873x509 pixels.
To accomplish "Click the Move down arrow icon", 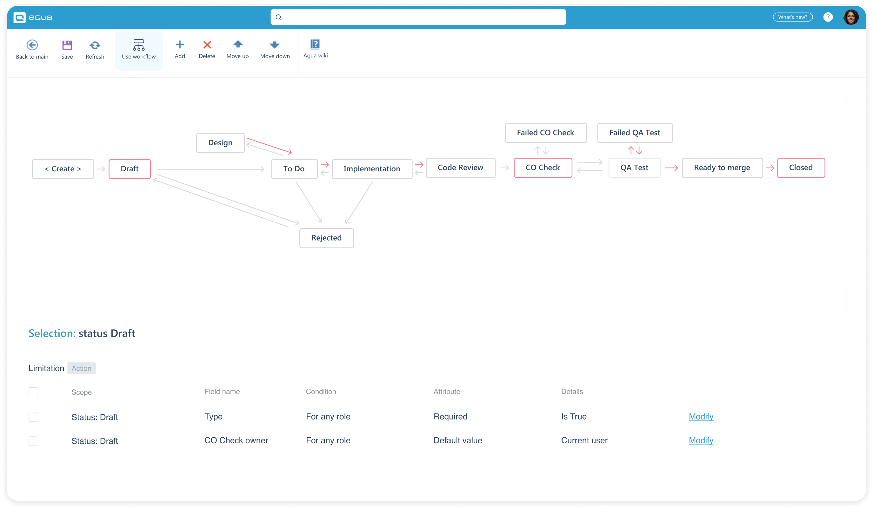I will 274,45.
